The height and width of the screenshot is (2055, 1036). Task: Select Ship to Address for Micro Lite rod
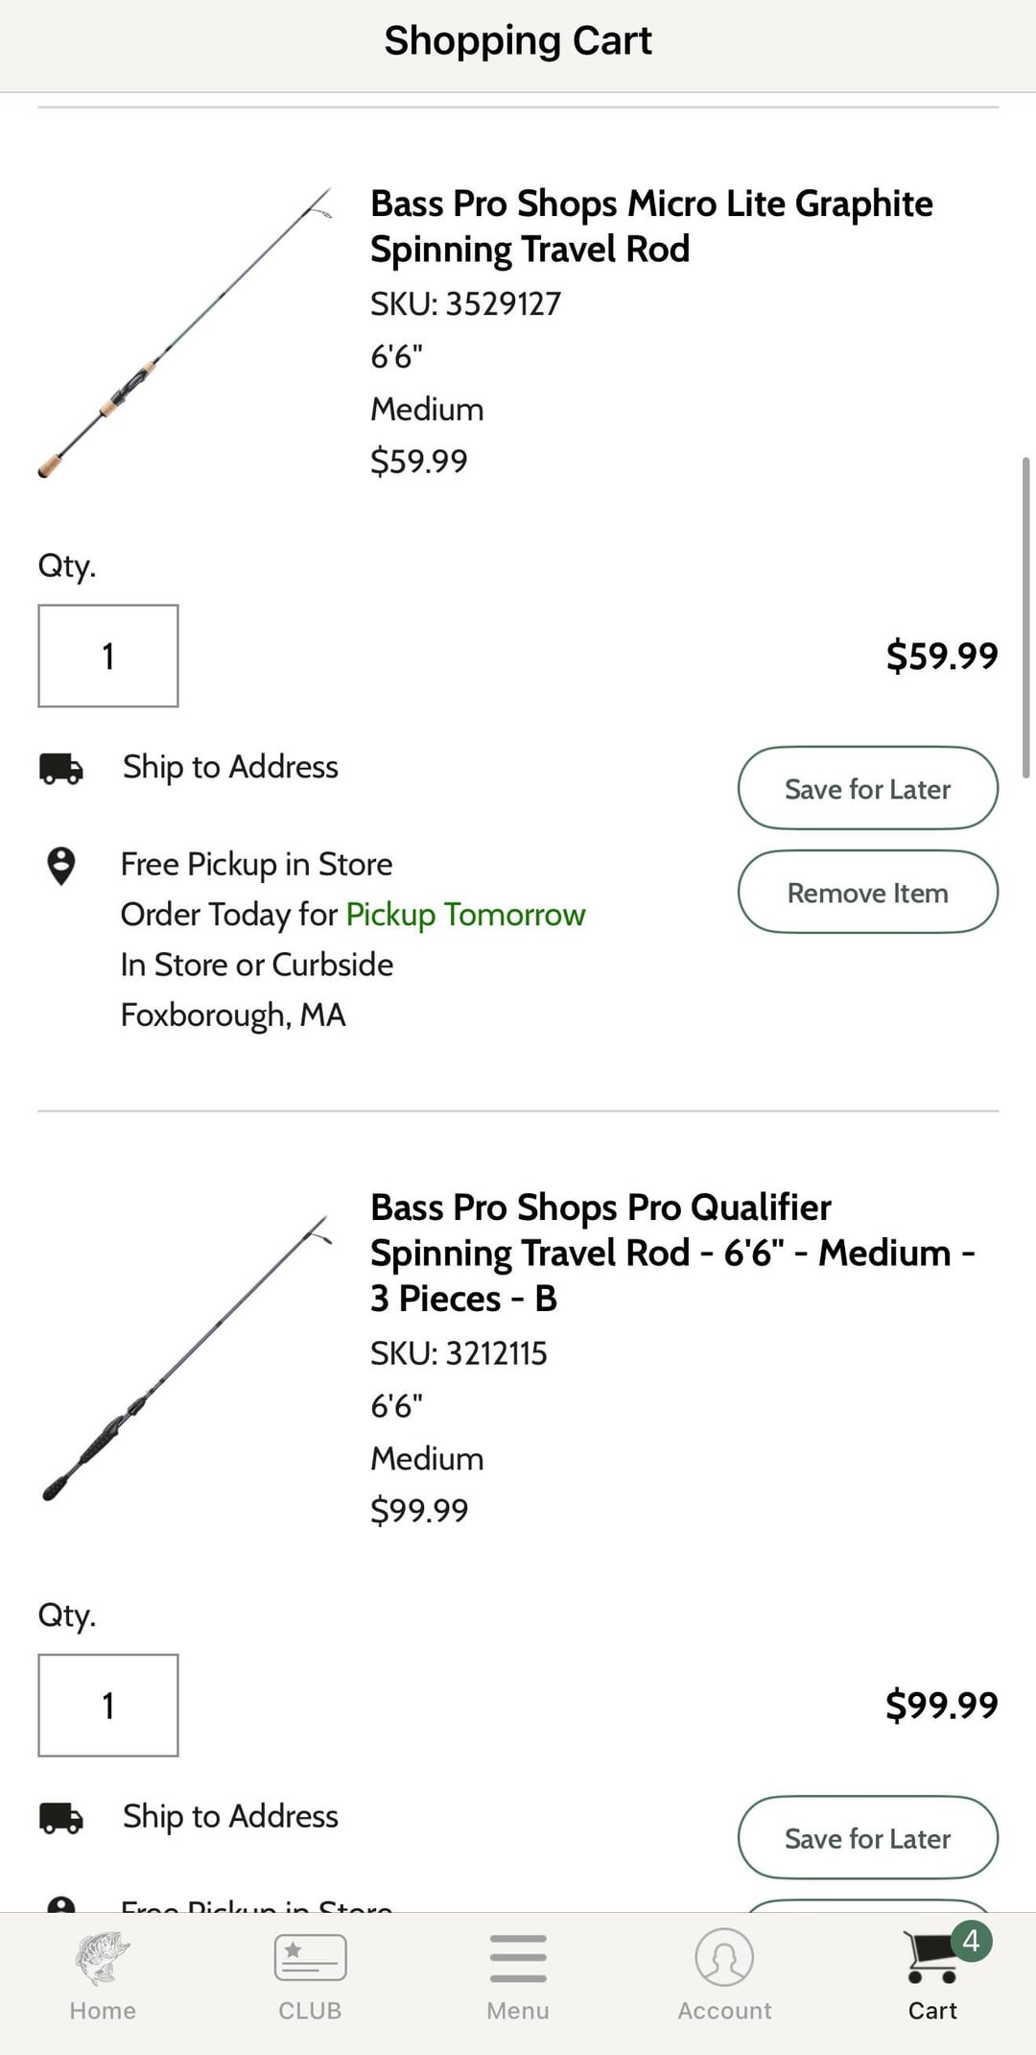click(230, 768)
